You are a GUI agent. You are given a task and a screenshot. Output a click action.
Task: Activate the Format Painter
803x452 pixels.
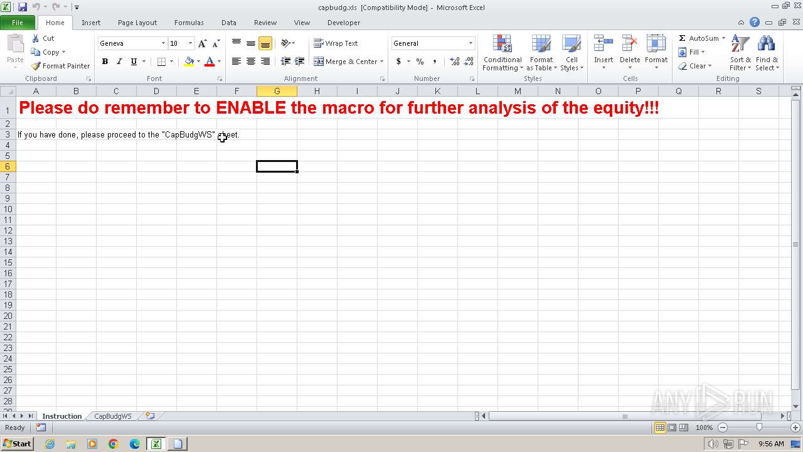click(x=60, y=66)
